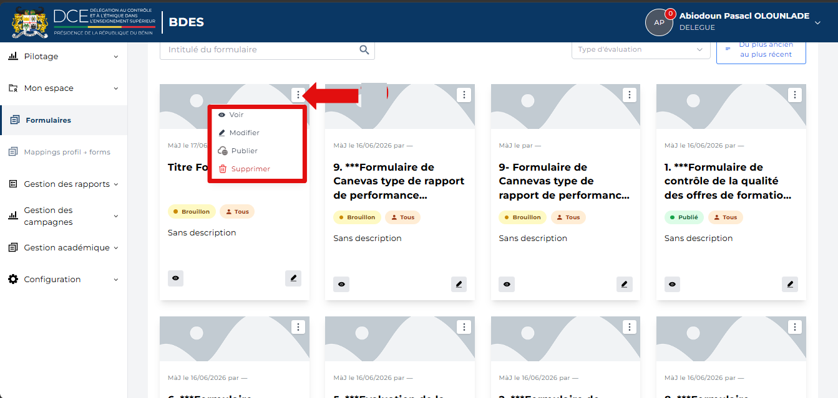Screen dimensions: 838x398
Task: Select Supprimer in the context menu
Action: tap(244, 169)
